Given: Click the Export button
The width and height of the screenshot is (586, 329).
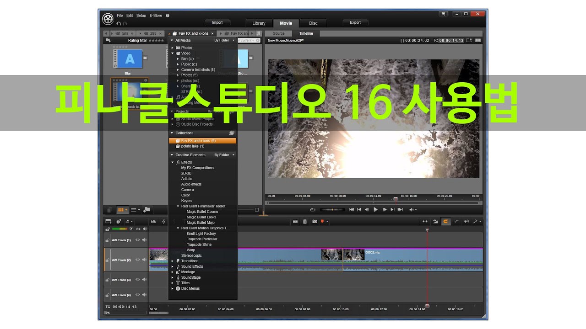Looking at the screenshot, I should coord(355,22).
